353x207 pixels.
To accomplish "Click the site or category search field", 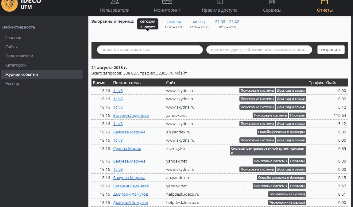I will click(x=259, y=50).
